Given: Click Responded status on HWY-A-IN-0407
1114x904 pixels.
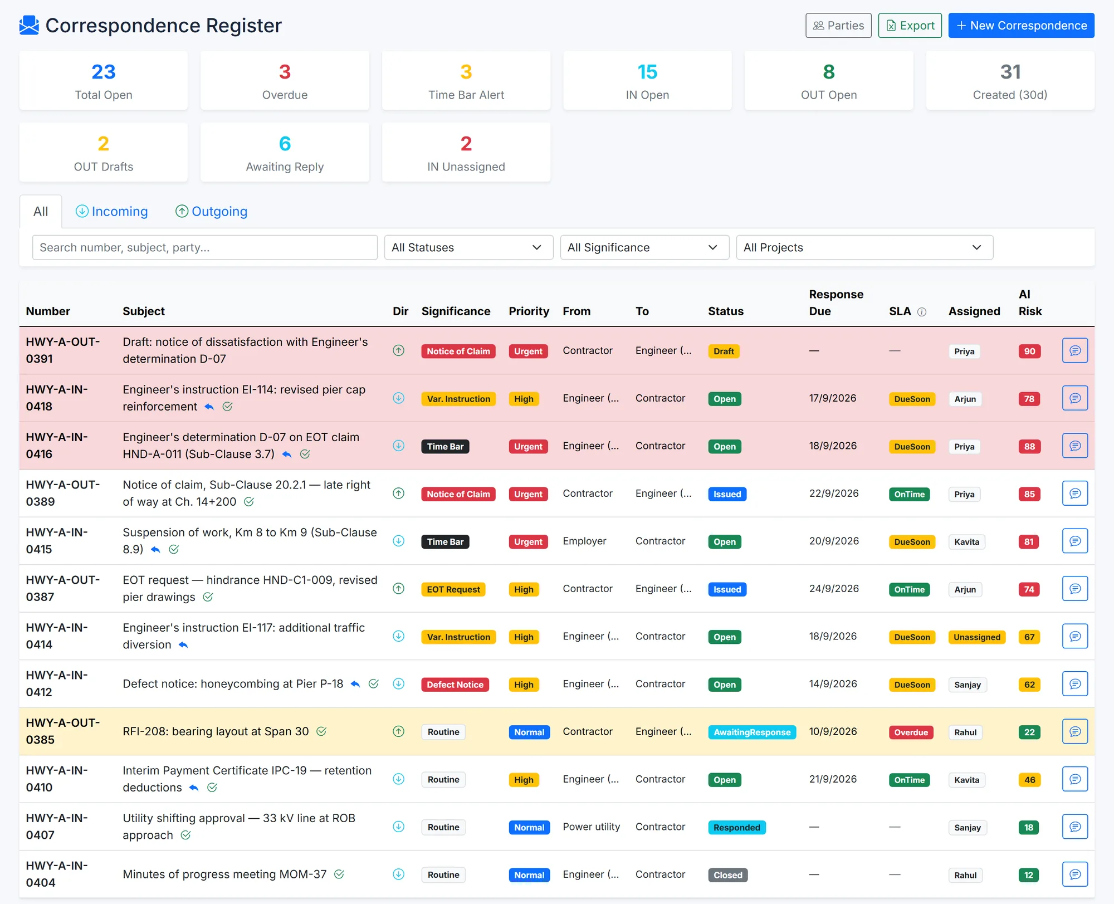Looking at the screenshot, I should tap(736, 828).
